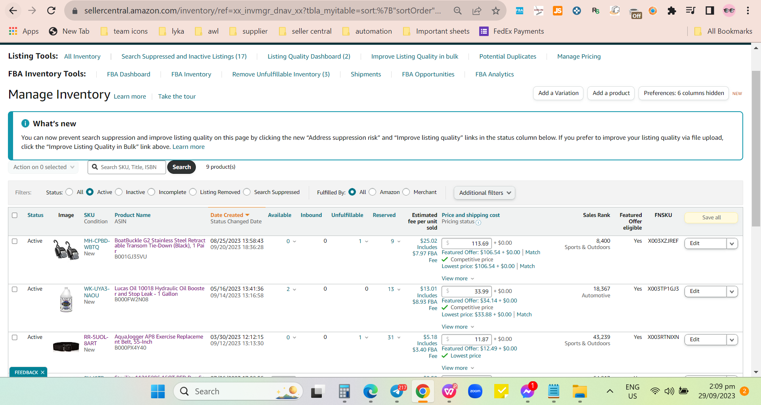761x405 pixels.
Task: Select Fulfilled By Merchant radio button
Action: (x=406, y=192)
